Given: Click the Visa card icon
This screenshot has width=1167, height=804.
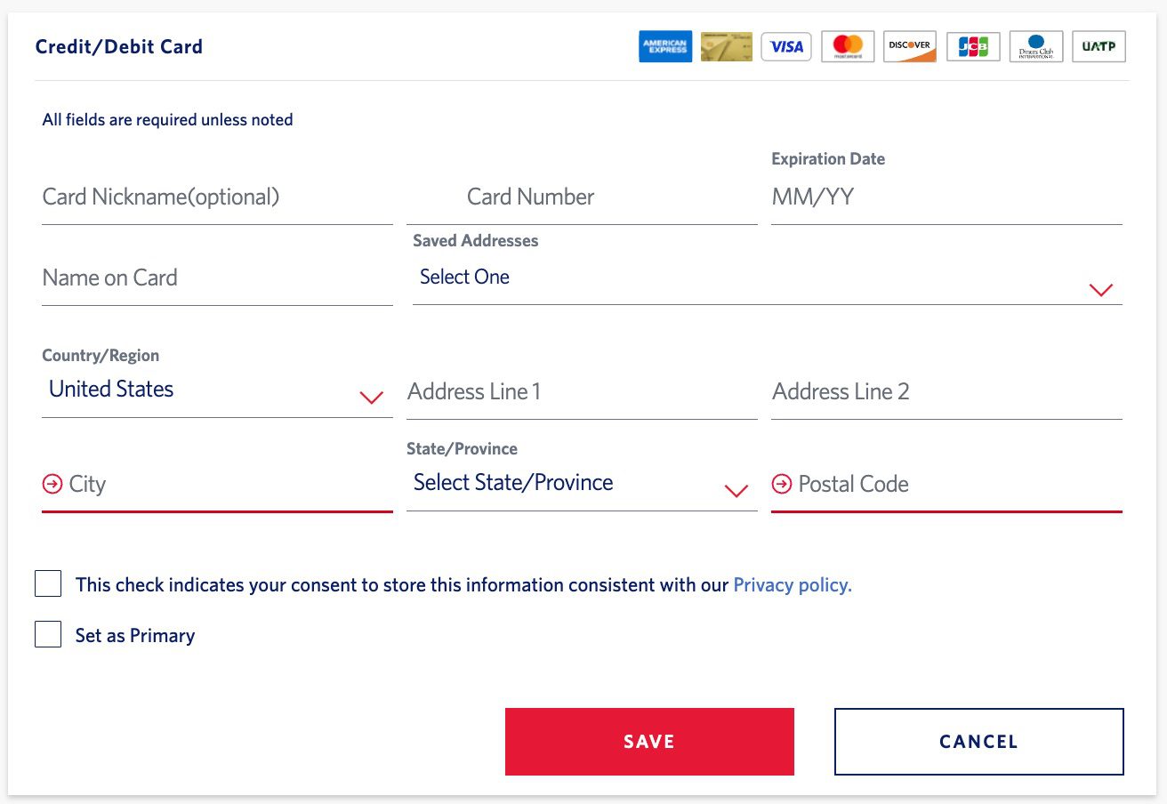Looking at the screenshot, I should coord(786,46).
